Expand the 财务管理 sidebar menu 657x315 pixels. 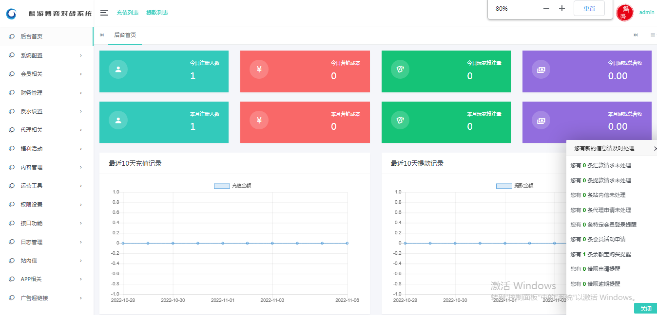click(x=46, y=93)
